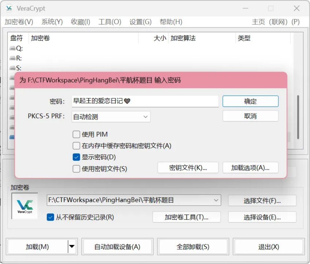The height and width of the screenshot is (264, 310).
Task: Select the Q: drive icon
Action: coord(12,48)
